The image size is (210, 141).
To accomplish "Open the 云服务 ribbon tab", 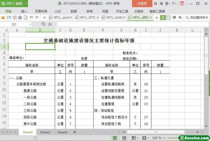I will pyautogui.click(x=139, y=11).
